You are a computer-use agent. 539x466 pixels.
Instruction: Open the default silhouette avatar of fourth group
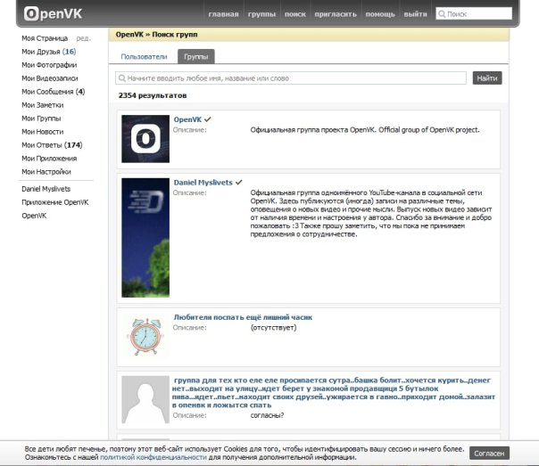[x=145, y=399]
